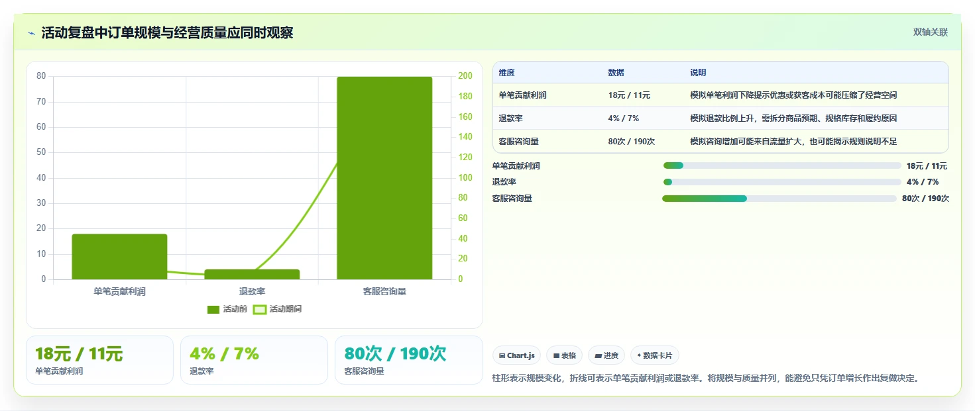Screen dimensions: 975x411
Task: Select the 进度 chip
Action: click(606, 355)
